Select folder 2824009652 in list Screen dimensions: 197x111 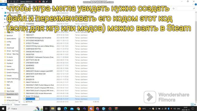click(30, 65)
